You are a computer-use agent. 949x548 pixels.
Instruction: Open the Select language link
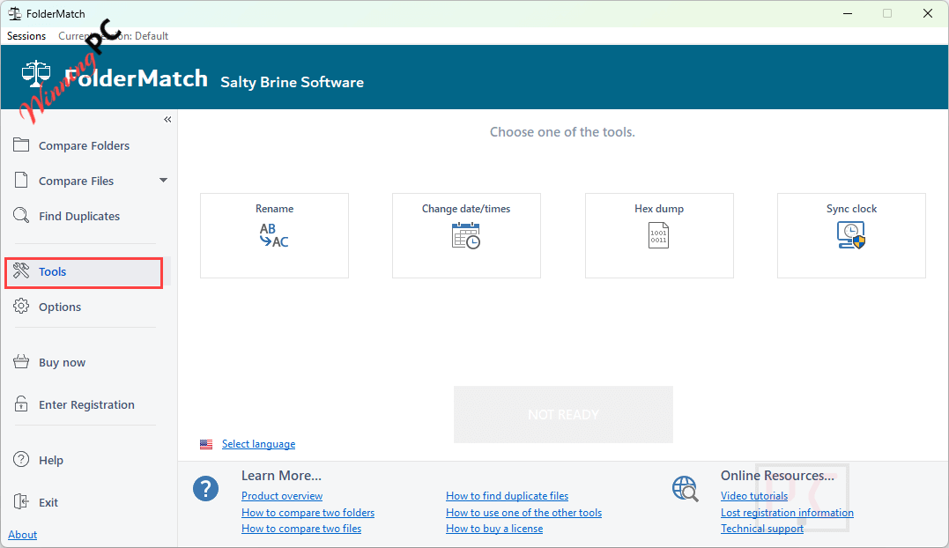[258, 444]
